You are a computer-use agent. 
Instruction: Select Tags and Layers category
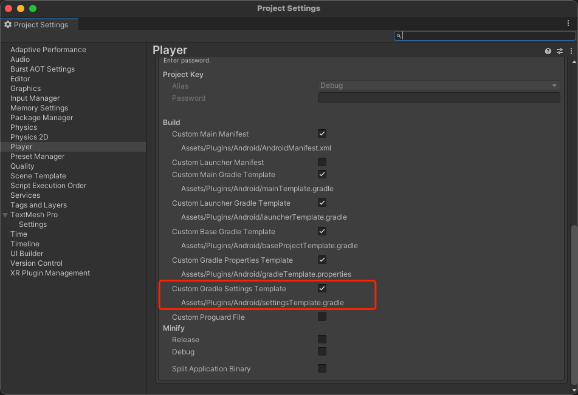38,205
